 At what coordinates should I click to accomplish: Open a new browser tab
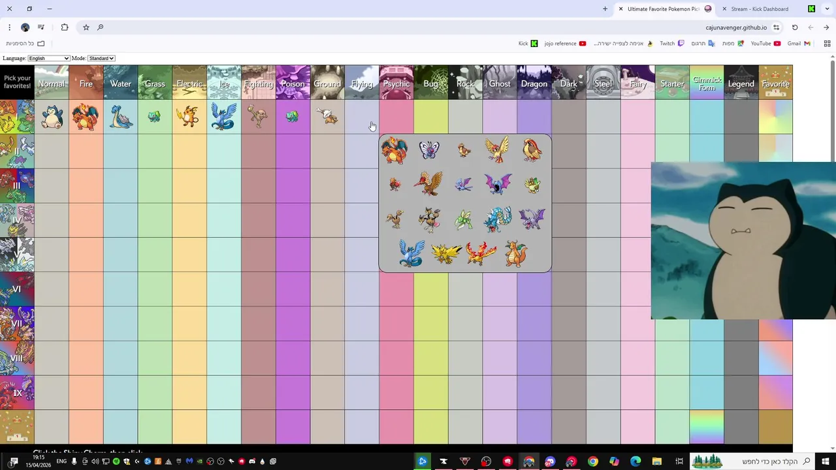click(605, 9)
